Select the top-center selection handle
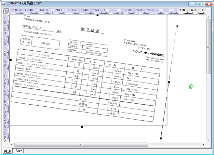Screen dimensions: 214x155 tap(97, 15)
